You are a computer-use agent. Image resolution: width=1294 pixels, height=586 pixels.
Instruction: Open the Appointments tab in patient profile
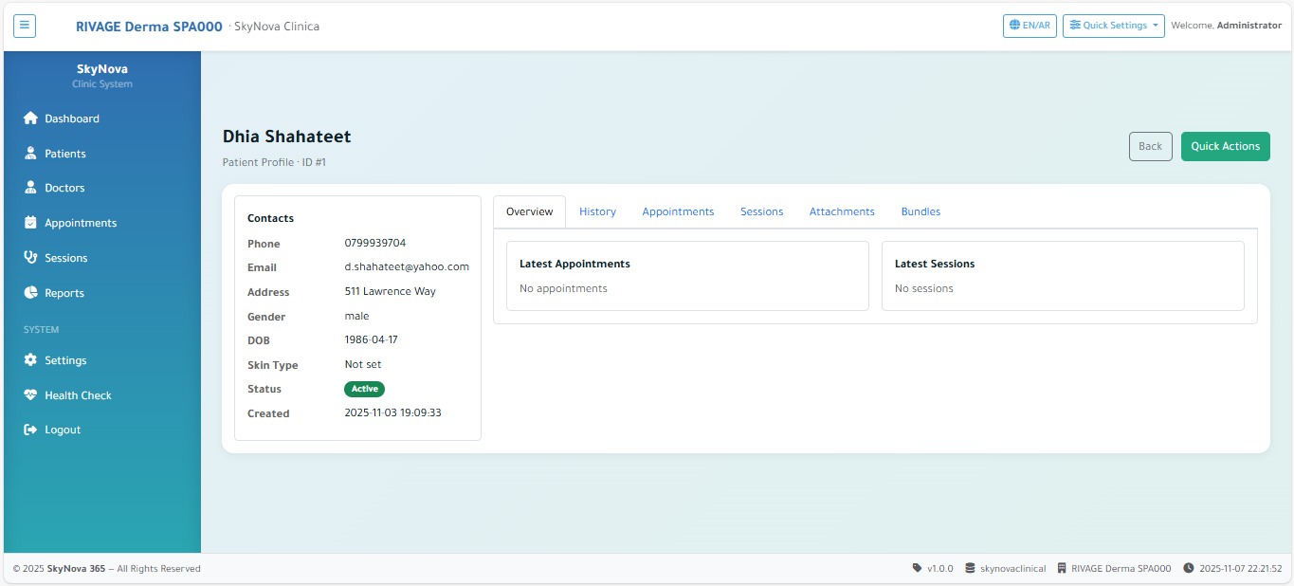click(678, 211)
